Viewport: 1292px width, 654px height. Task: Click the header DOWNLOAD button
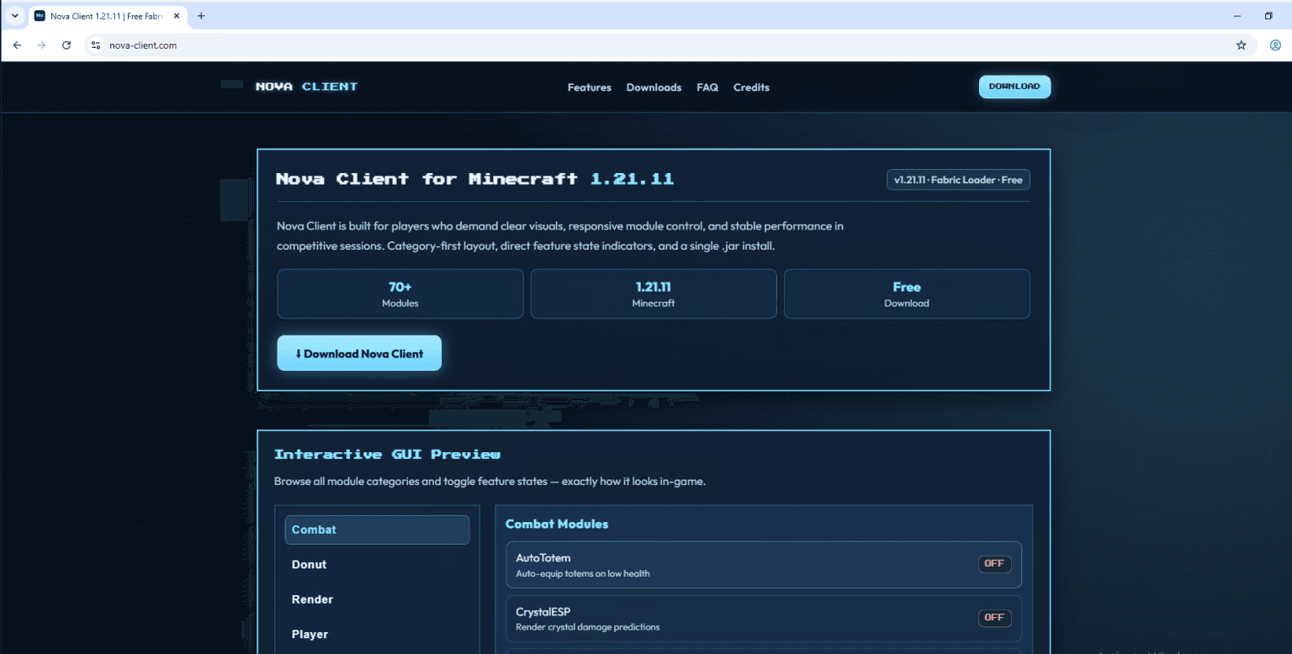pyautogui.click(x=1014, y=87)
